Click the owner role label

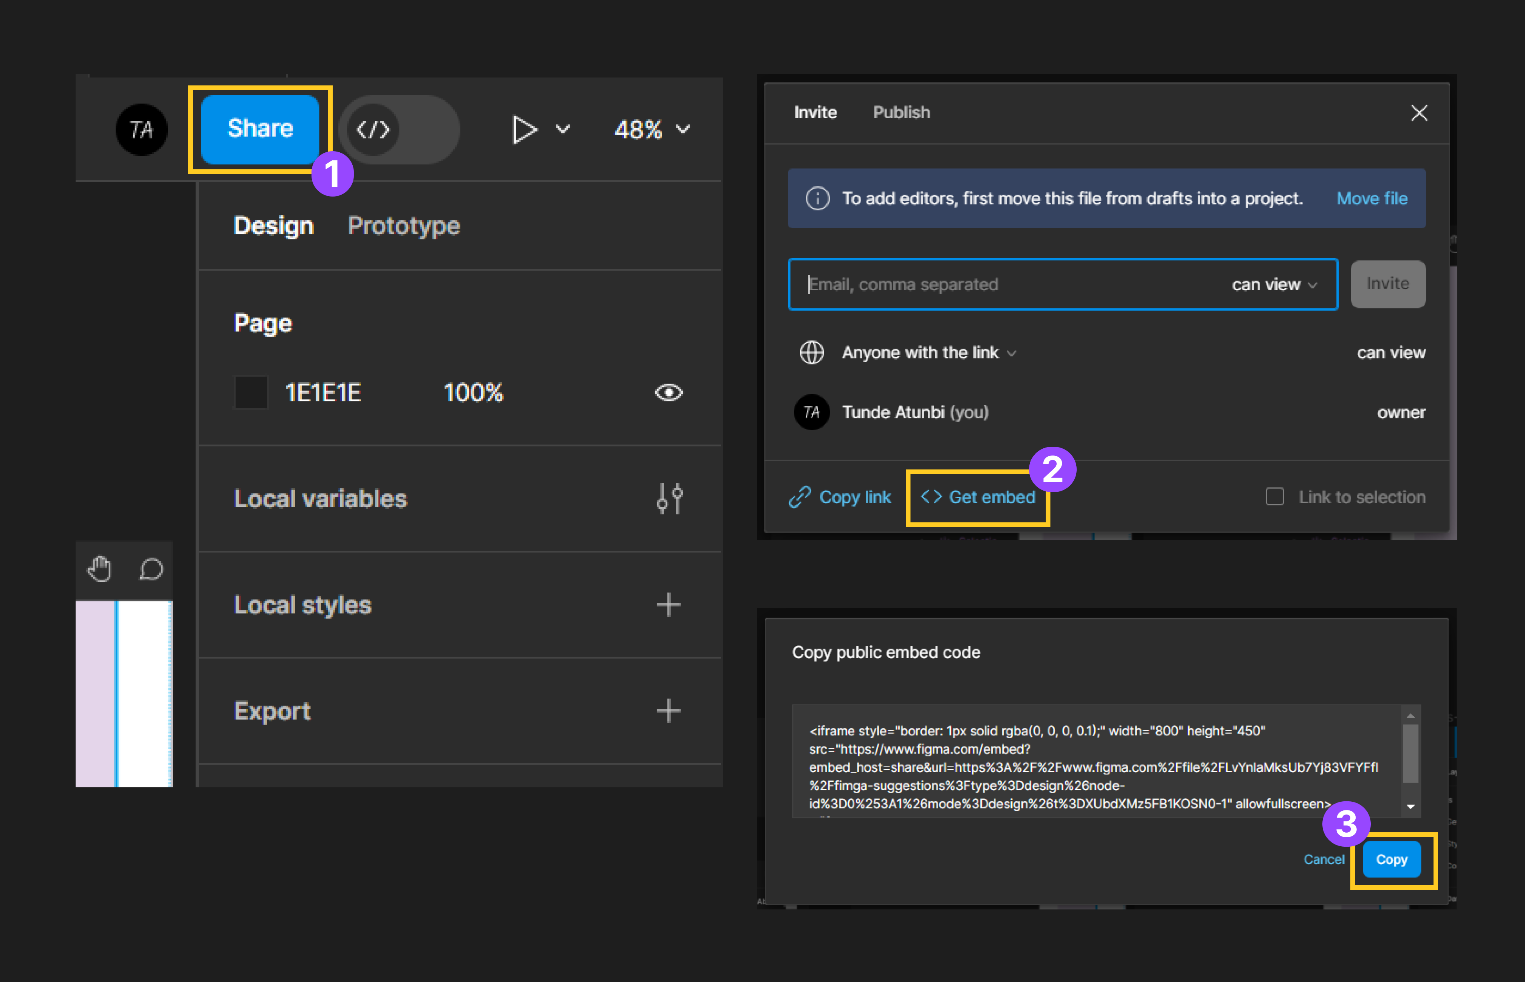tap(1401, 412)
